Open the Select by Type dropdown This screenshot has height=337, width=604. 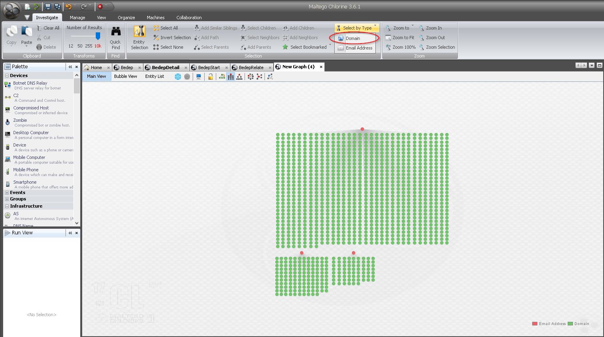pos(356,28)
